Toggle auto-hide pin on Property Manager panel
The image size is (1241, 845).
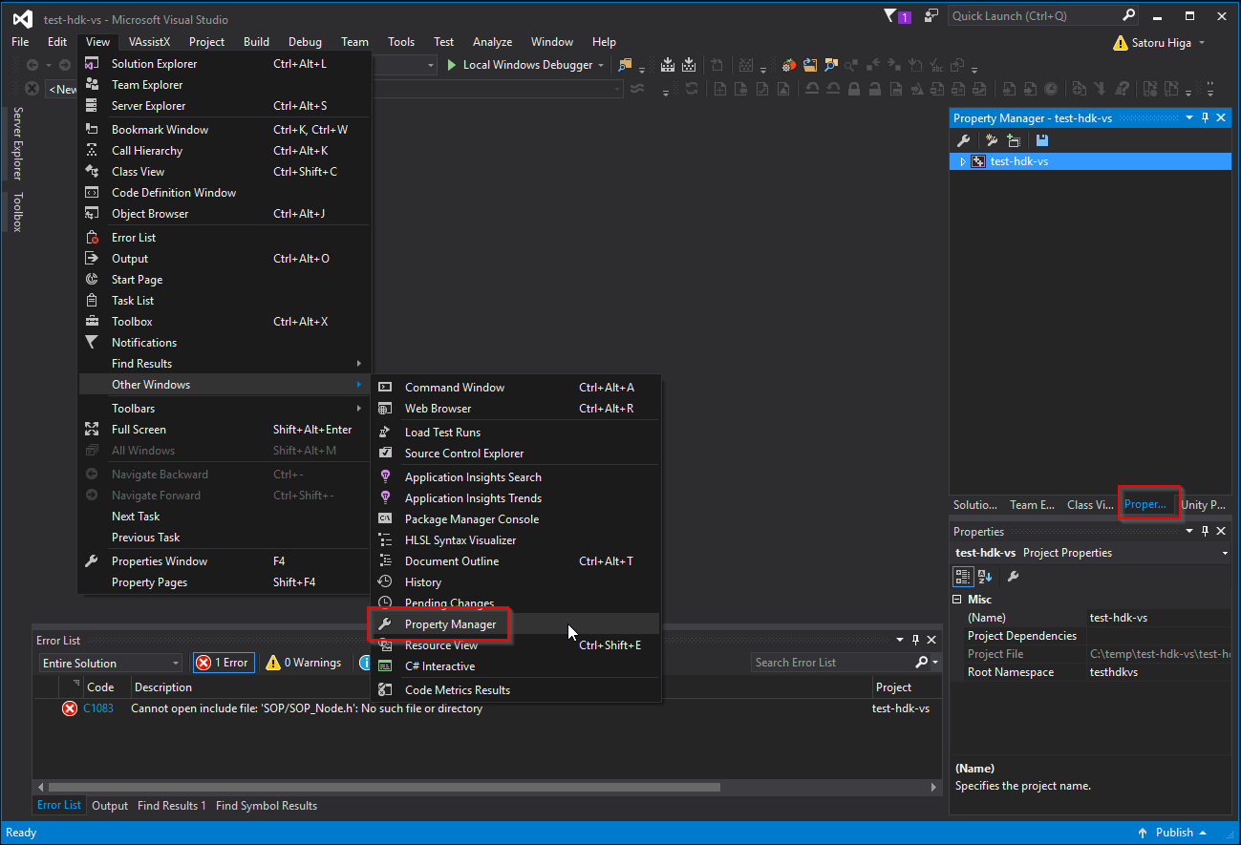point(1206,117)
